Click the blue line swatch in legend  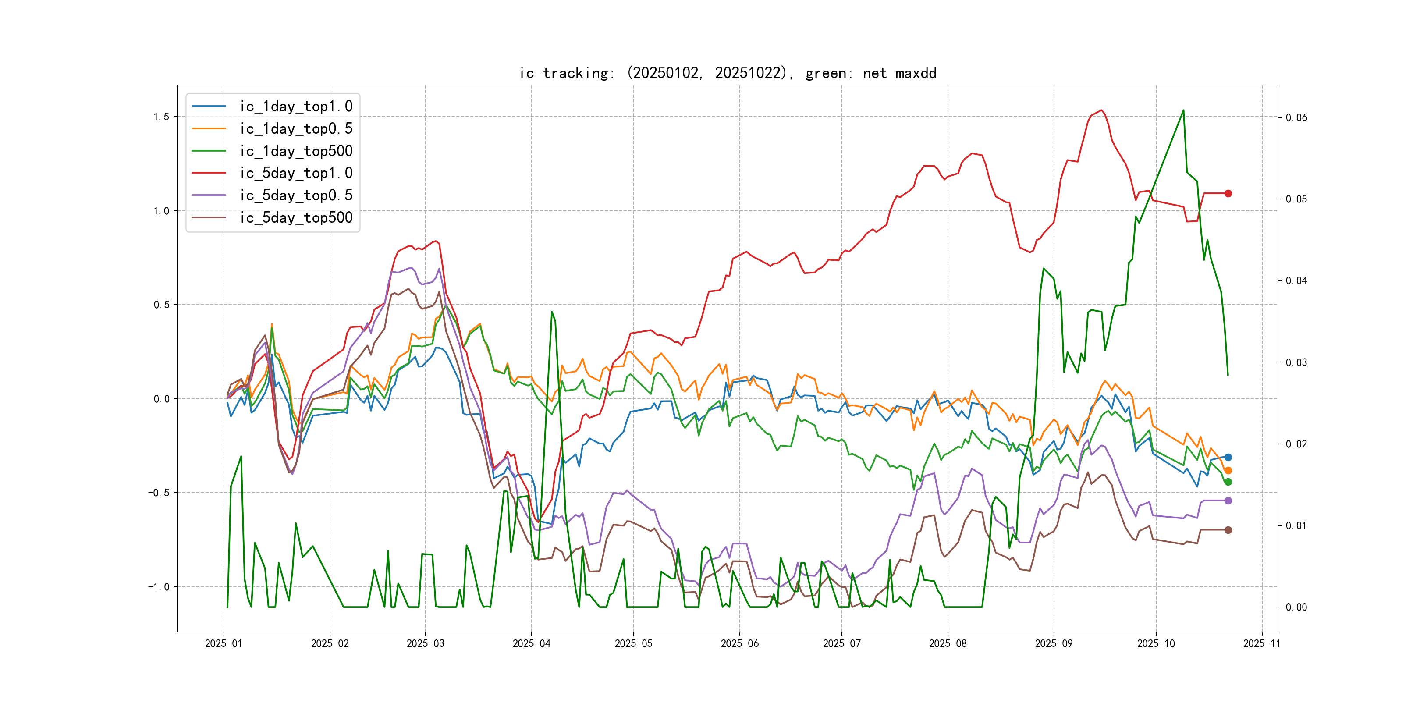click(209, 106)
